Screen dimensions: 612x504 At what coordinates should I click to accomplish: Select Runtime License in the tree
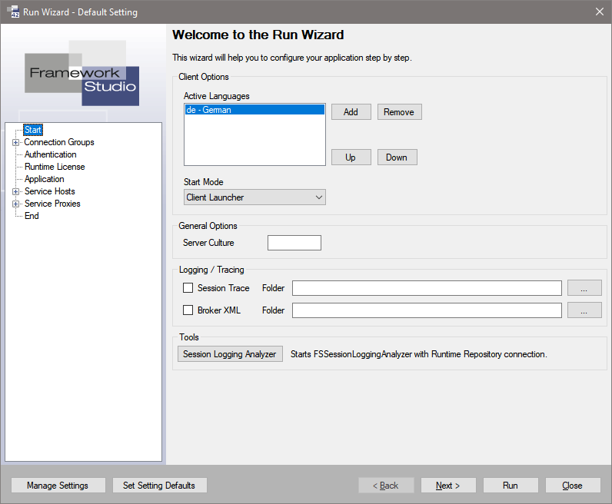tap(55, 167)
